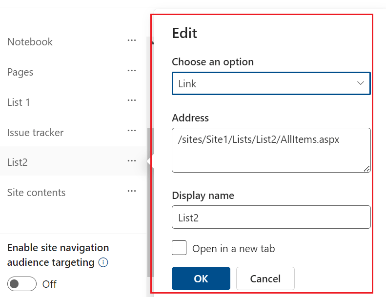The width and height of the screenshot is (386, 297).
Task: Select Notebook navigation item
Action: tap(30, 42)
